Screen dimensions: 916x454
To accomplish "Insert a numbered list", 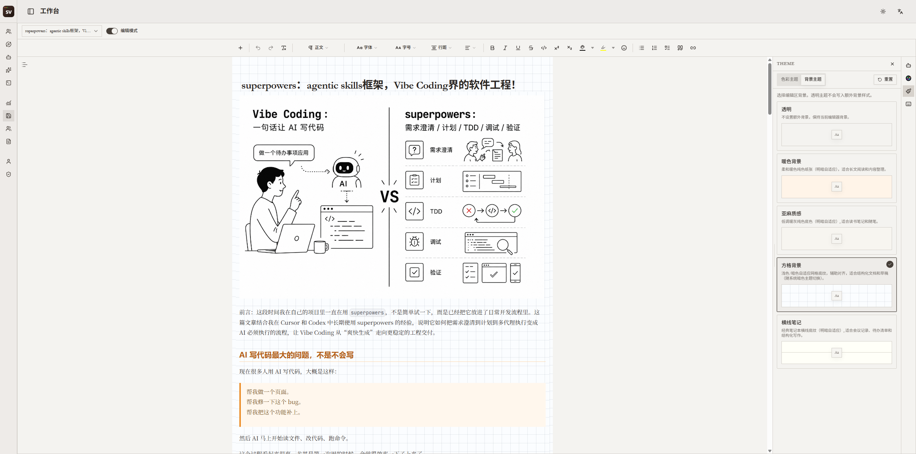I will pyautogui.click(x=654, y=48).
